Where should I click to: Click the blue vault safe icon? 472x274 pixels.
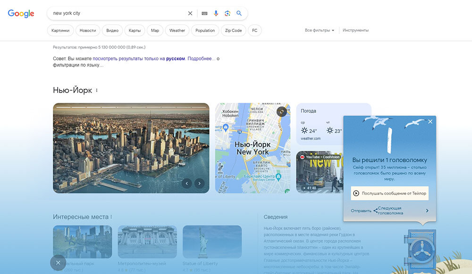[420, 251]
